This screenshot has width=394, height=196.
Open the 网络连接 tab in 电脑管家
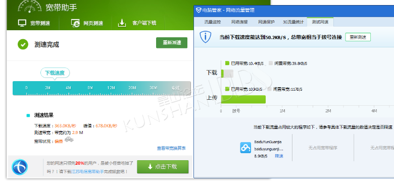(239, 22)
